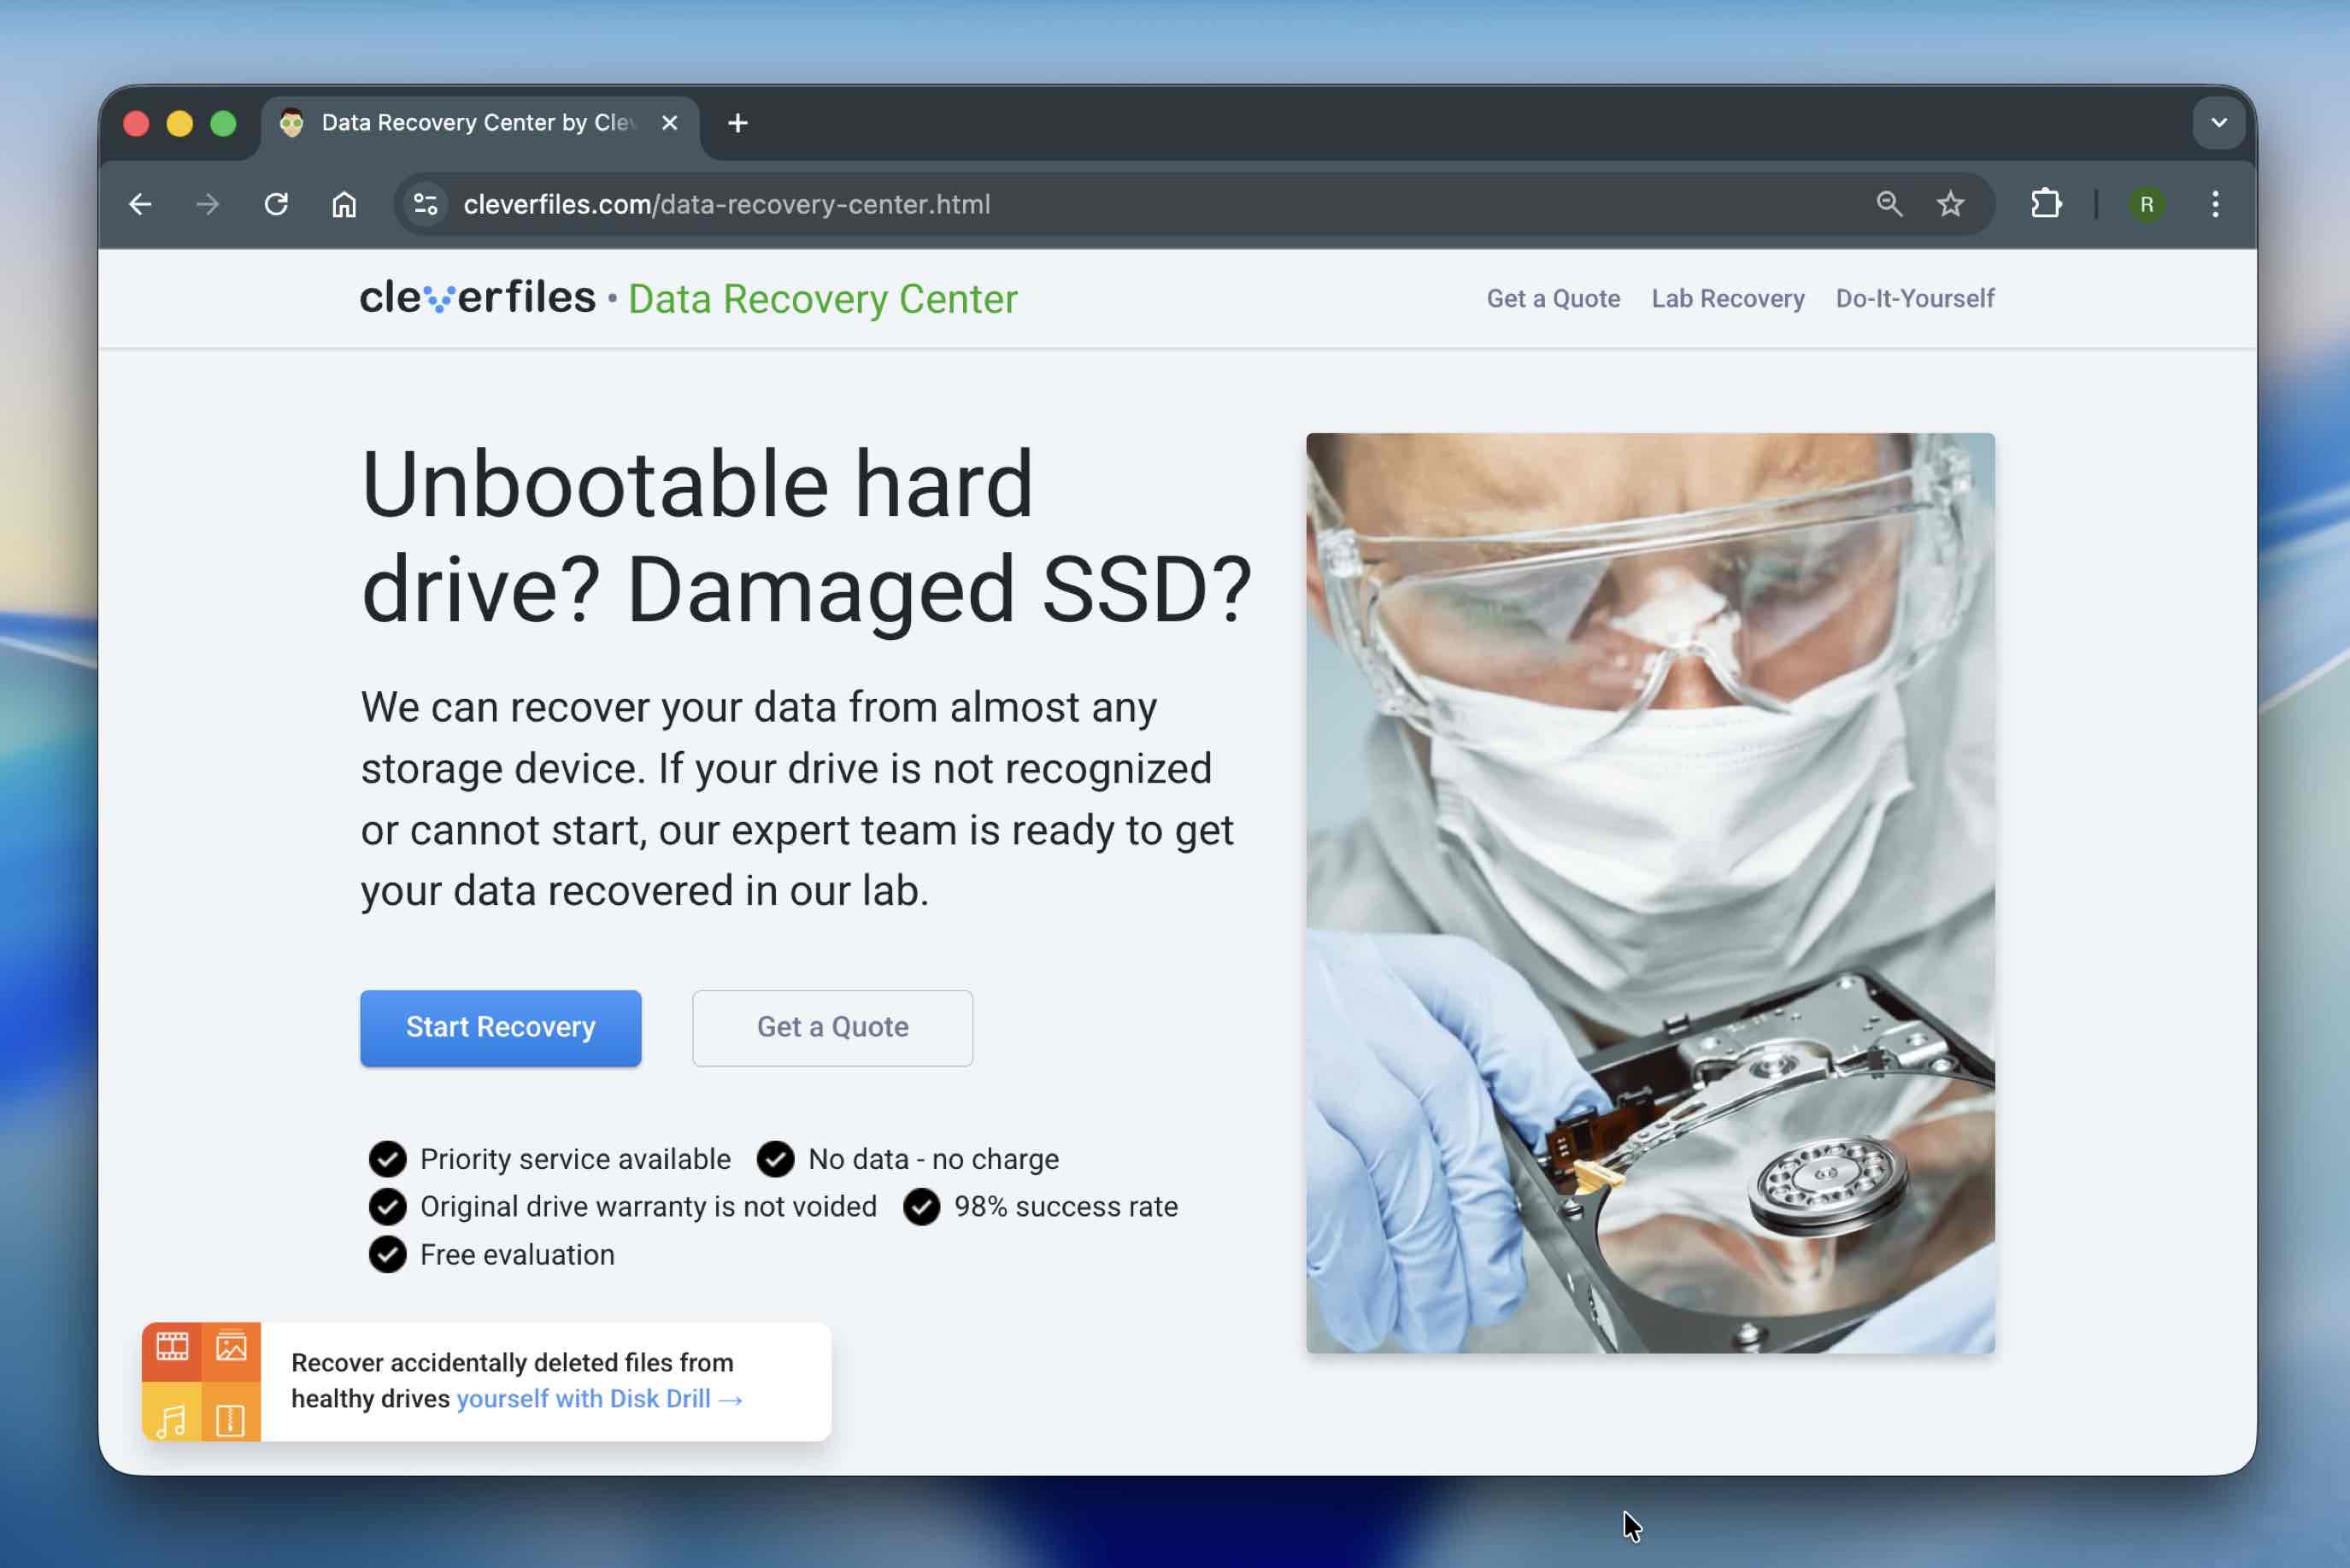Open the browser extensions puzzle icon
Screen dimensions: 2350x1568
pos(2046,204)
